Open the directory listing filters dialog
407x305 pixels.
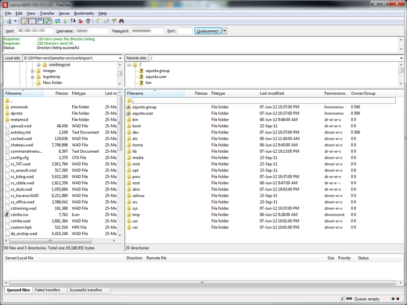[x=98, y=21]
